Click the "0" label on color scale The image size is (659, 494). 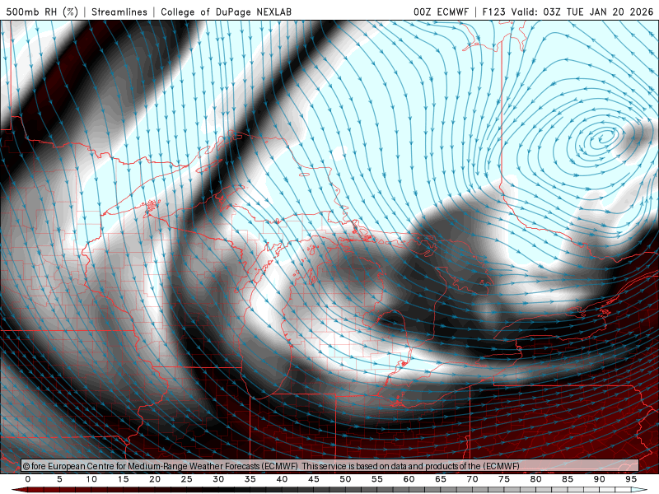(28, 479)
